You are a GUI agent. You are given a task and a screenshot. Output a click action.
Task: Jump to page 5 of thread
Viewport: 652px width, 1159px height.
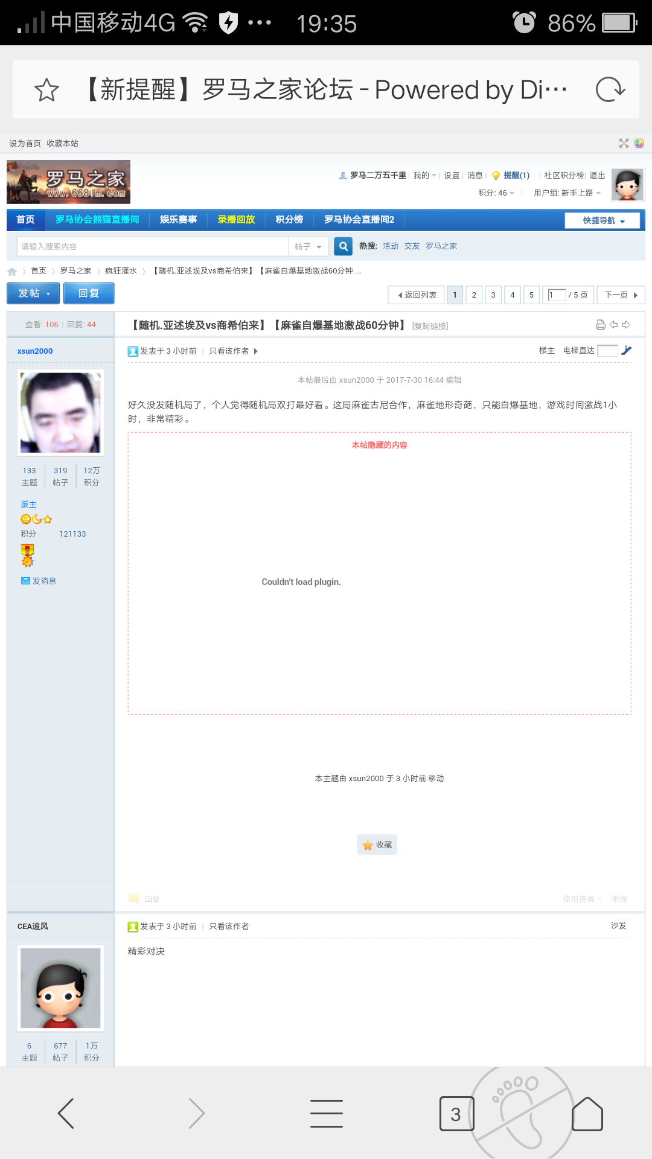click(x=531, y=295)
